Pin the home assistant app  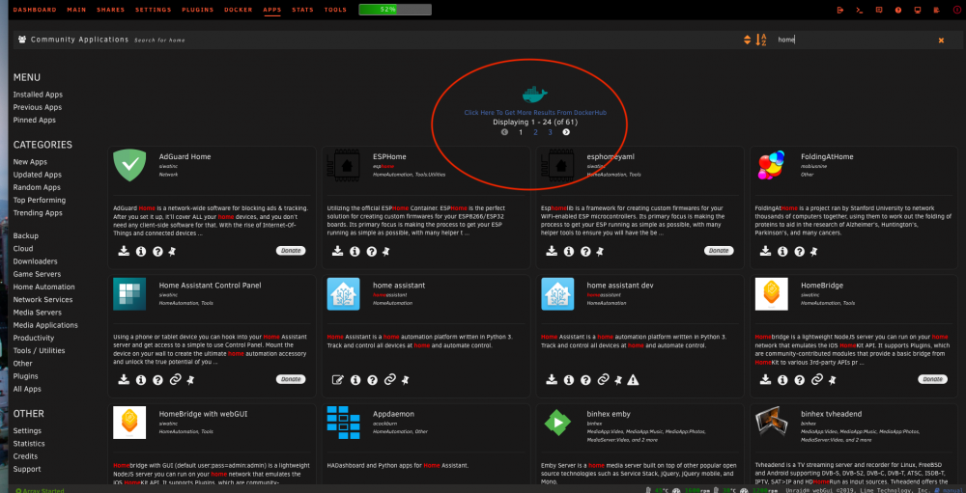tap(406, 380)
